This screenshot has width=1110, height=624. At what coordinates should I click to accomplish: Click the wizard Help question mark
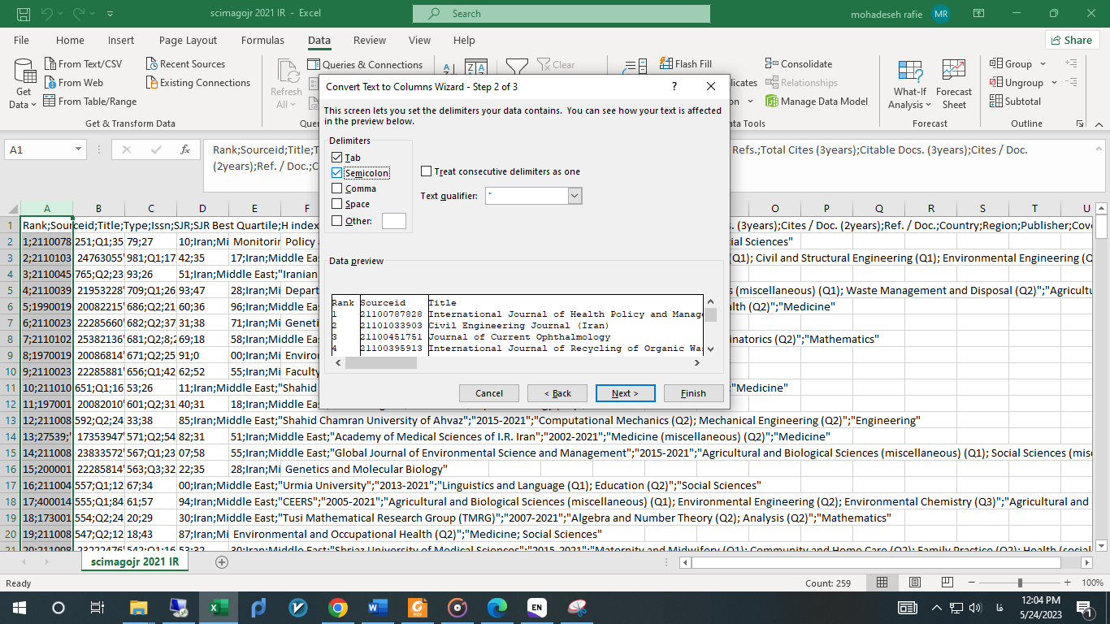pos(674,86)
